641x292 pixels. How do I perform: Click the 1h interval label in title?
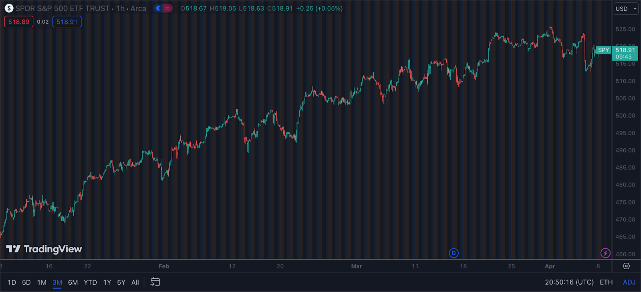(120, 8)
